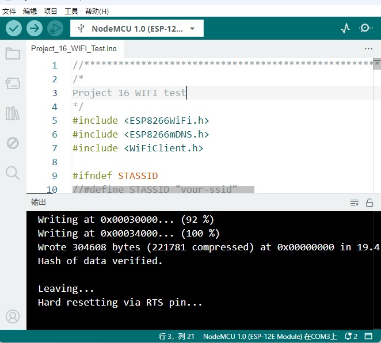
Task: Click the 行 3, 列 21 cursor position
Action: (x=177, y=337)
